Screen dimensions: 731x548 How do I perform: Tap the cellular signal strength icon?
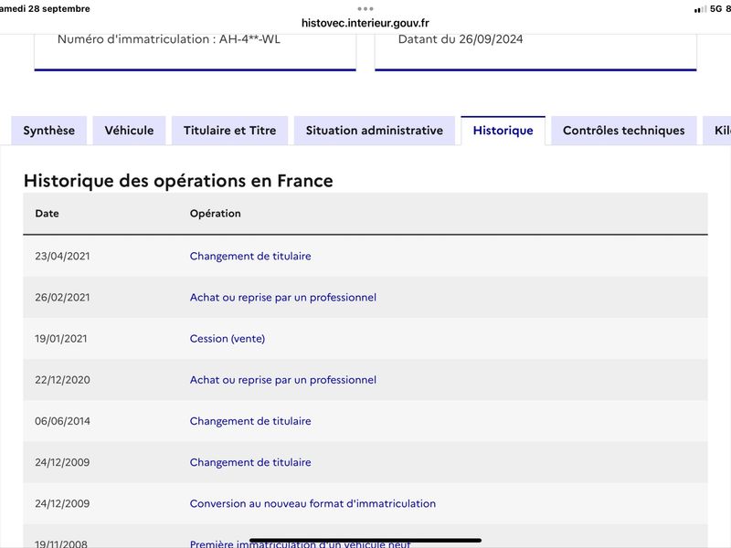pos(700,9)
